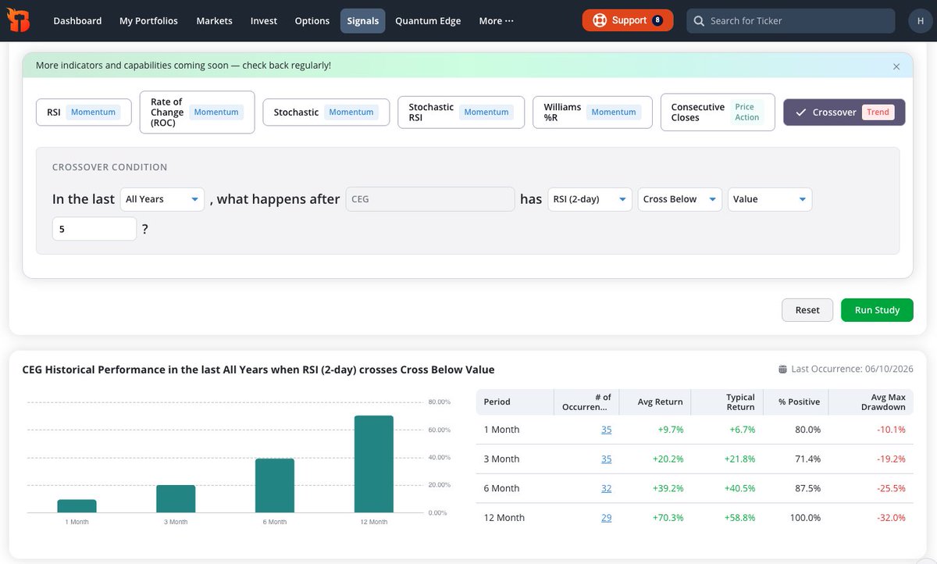Click the threshold value field containing 5
937x564 pixels.
point(94,229)
